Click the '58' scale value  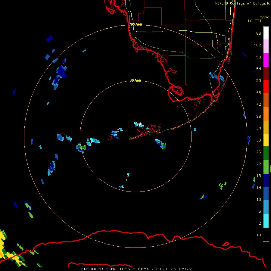[x=259, y=57]
